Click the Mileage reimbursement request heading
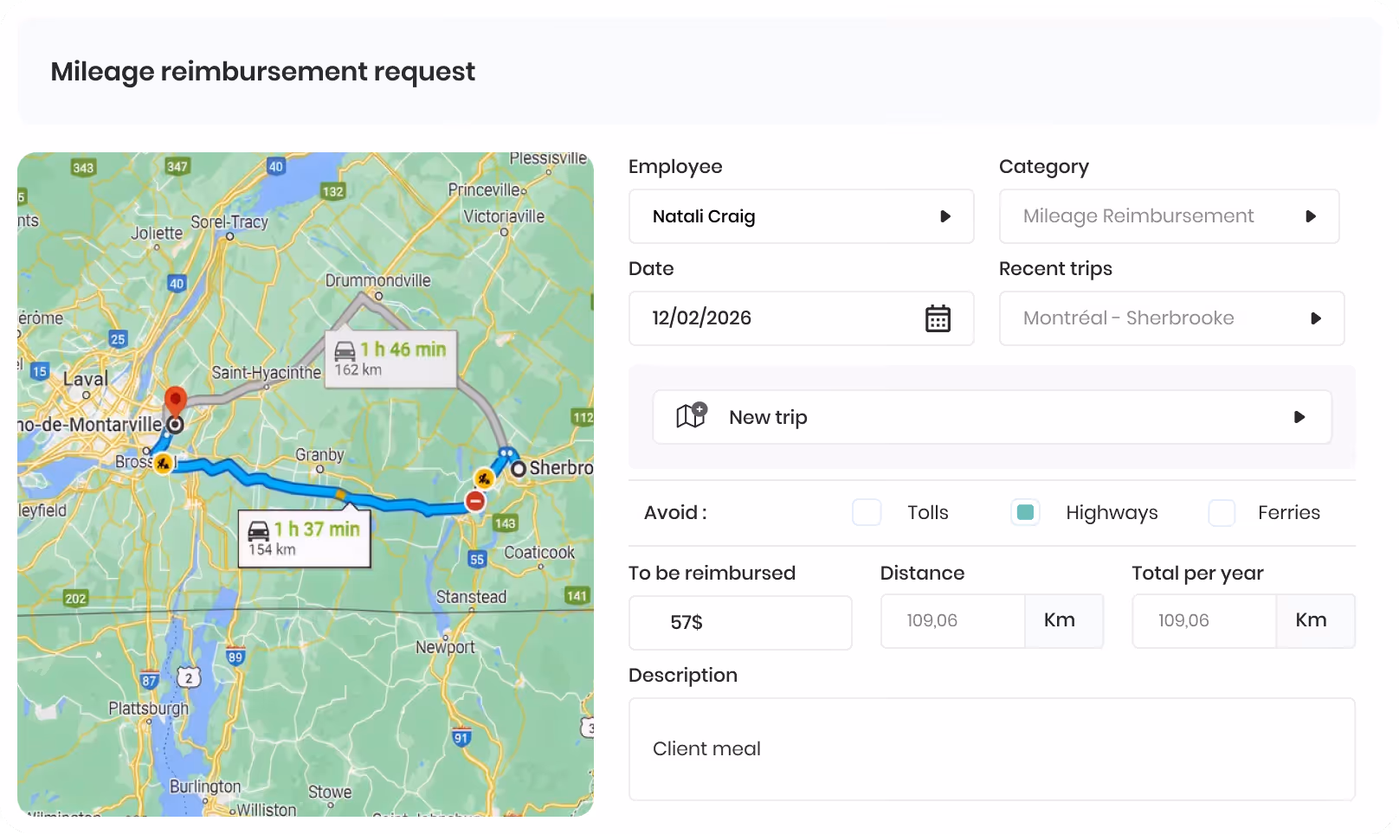 263,71
